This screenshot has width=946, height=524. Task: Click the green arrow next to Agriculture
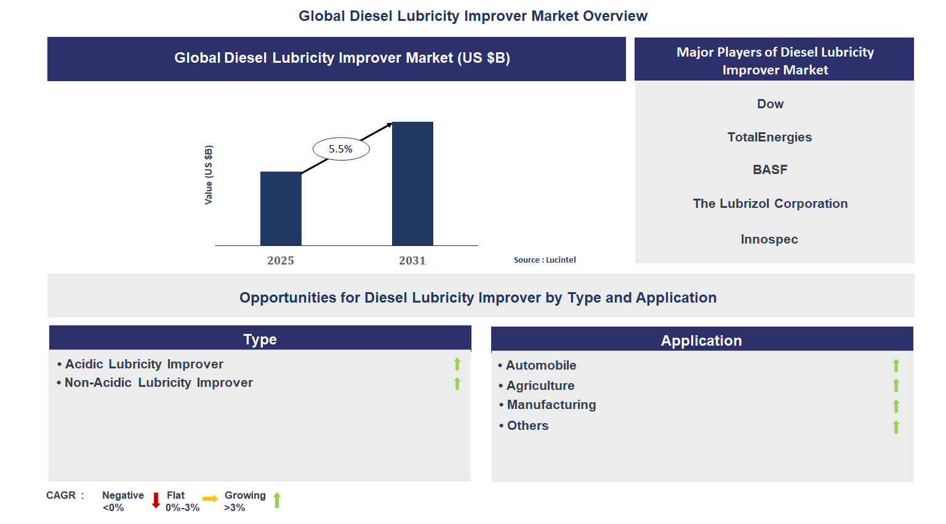(896, 385)
